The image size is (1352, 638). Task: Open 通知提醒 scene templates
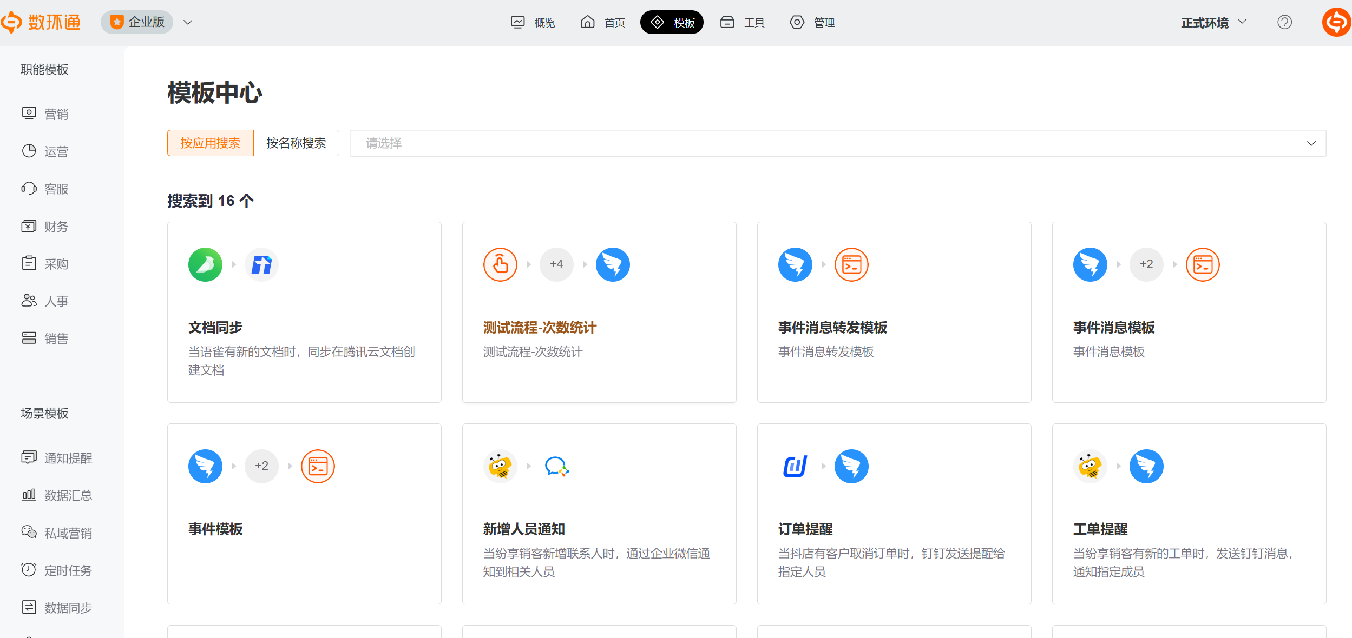(57, 458)
